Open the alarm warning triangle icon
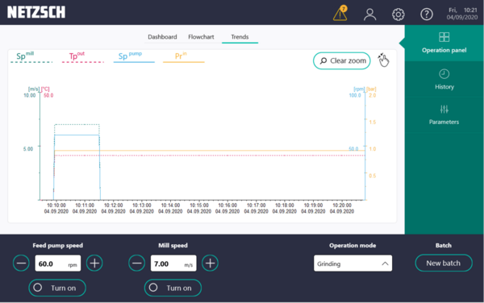Viewport: 484px width, 303px height. click(340, 13)
